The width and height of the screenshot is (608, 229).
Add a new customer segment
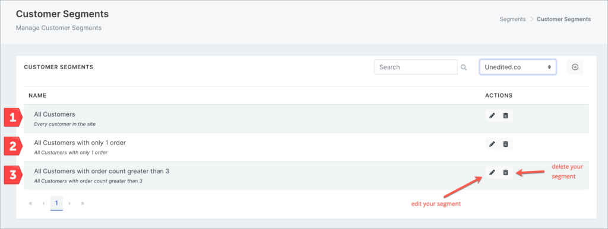[x=575, y=67]
